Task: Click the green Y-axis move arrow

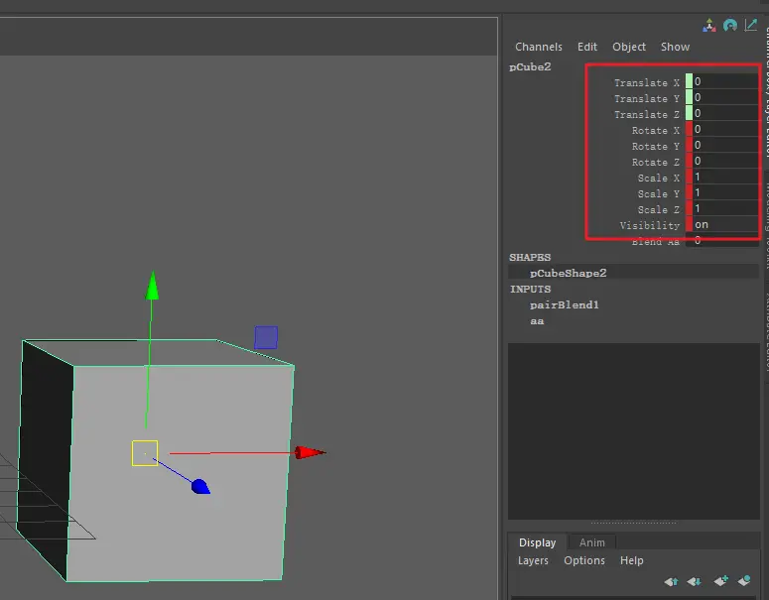Action: 152,286
